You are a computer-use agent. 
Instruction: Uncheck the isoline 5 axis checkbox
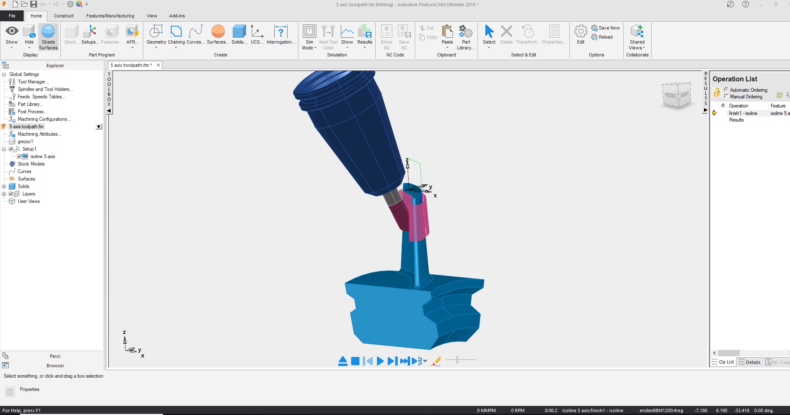pyautogui.click(x=20, y=156)
